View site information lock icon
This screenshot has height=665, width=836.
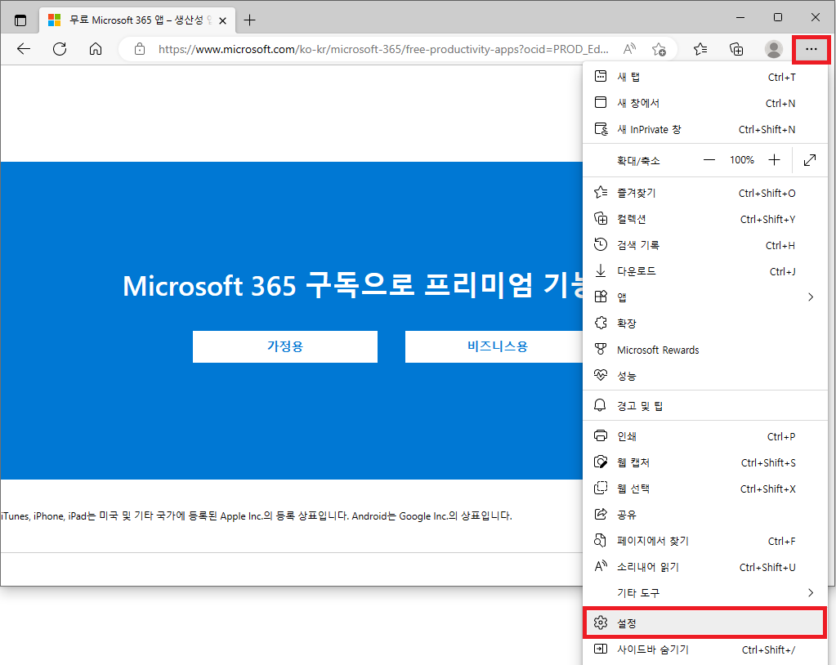point(140,49)
